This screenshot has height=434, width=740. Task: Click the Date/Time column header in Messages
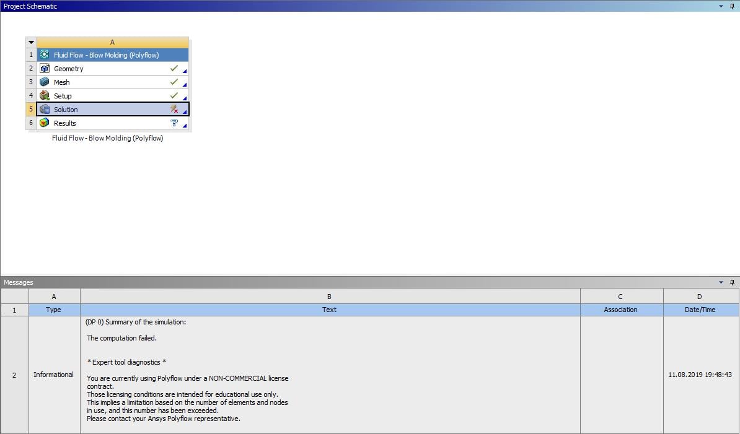700,310
